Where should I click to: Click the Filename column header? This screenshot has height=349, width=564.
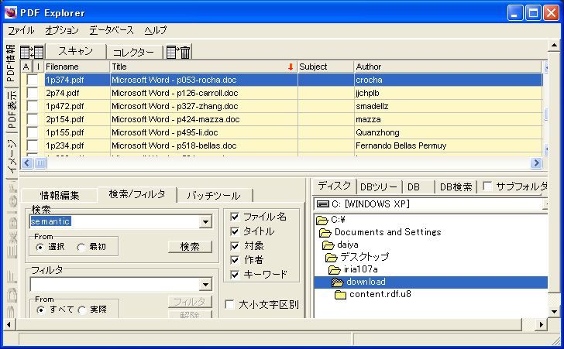(x=77, y=67)
